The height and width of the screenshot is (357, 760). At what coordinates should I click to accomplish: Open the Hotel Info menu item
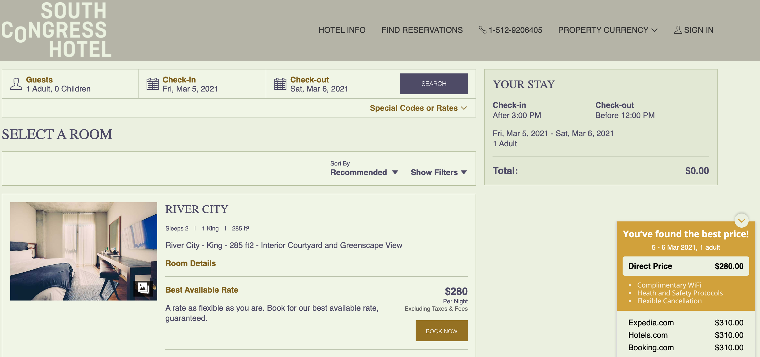(342, 30)
